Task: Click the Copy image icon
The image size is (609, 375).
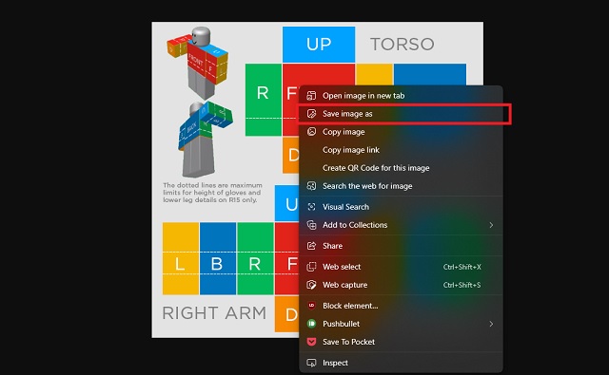Action: (x=311, y=132)
